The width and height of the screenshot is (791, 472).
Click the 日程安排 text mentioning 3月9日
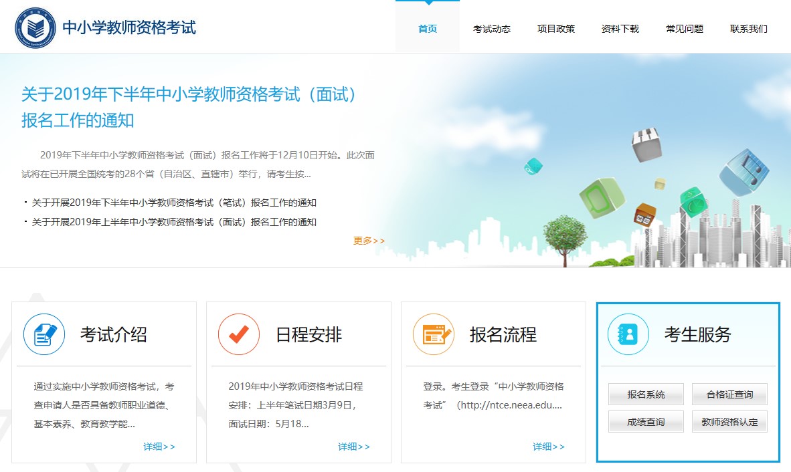coord(296,406)
